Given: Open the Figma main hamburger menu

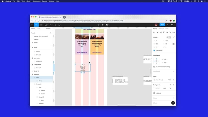Looking at the screenshot, I should pyautogui.click(x=32, y=25).
